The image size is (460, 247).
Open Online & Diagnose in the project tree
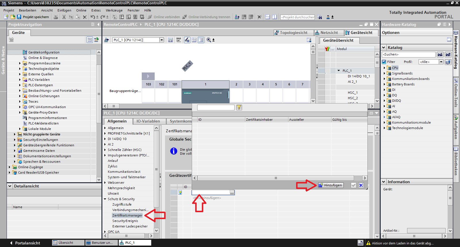click(x=43, y=58)
